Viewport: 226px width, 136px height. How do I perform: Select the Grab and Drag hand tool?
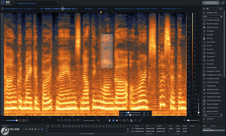(78, 120)
